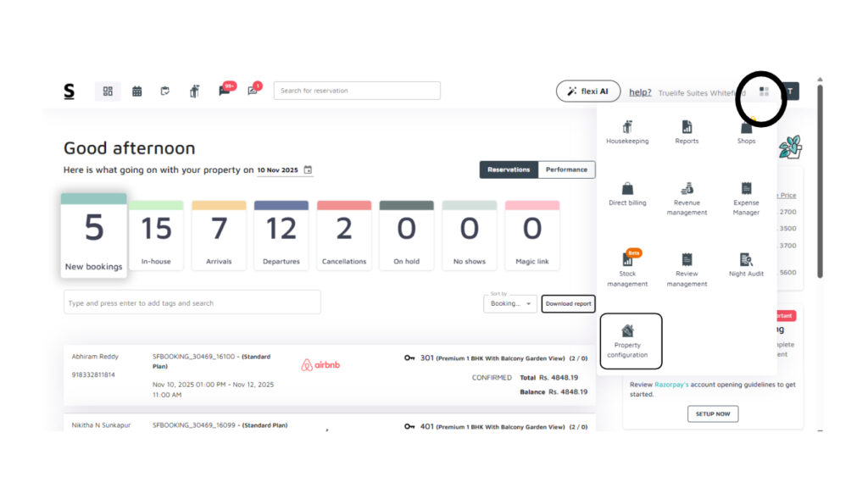868x488 pixels.
Task: Open Direct billing from apps grid
Action: pos(627,193)
